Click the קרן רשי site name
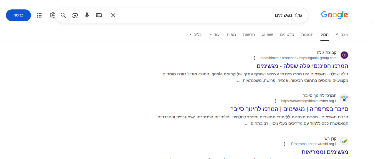 [330, 138]
